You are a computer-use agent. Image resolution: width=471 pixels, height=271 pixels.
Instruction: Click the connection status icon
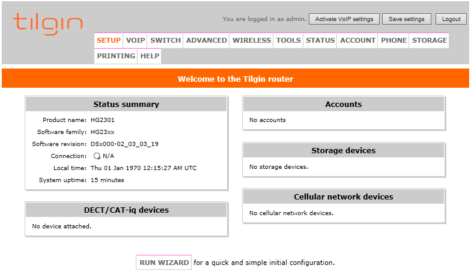97,156
